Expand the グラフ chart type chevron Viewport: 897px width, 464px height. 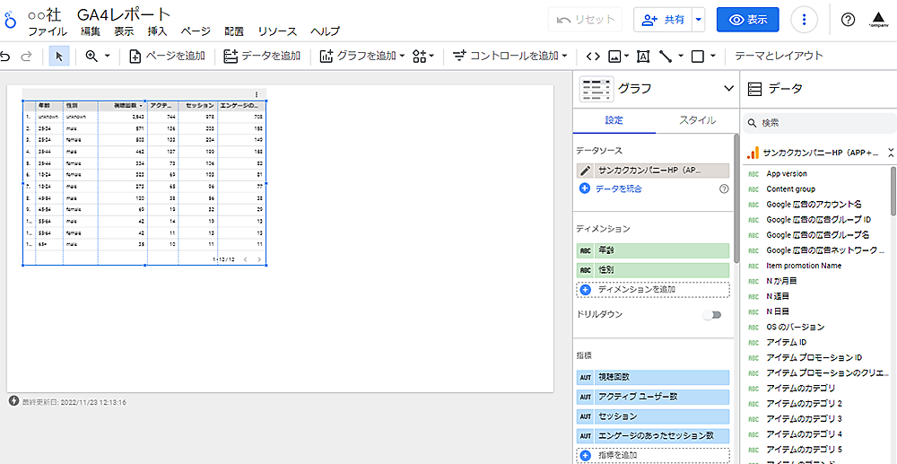[728, 88]
